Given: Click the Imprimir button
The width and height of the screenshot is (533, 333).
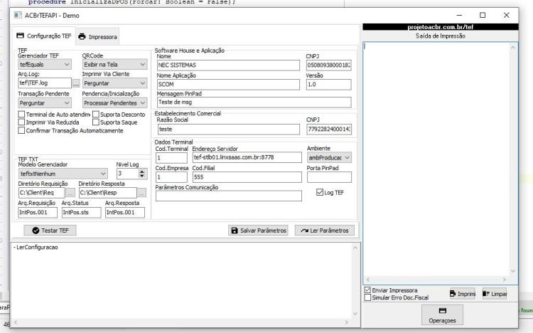Looking at the screenshot, I should (463, 294).
